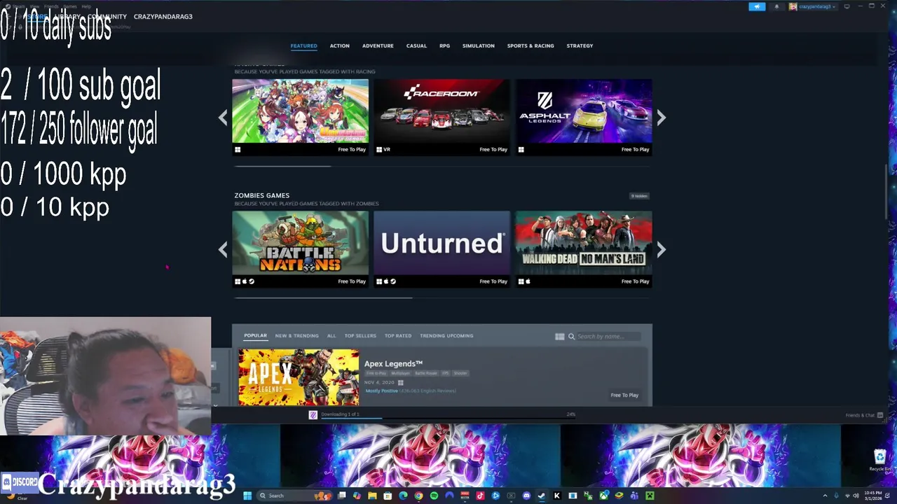Viewport: 897px width, 504px height.
Task: Switch to the Popular list tab
Action: (255, 336)
